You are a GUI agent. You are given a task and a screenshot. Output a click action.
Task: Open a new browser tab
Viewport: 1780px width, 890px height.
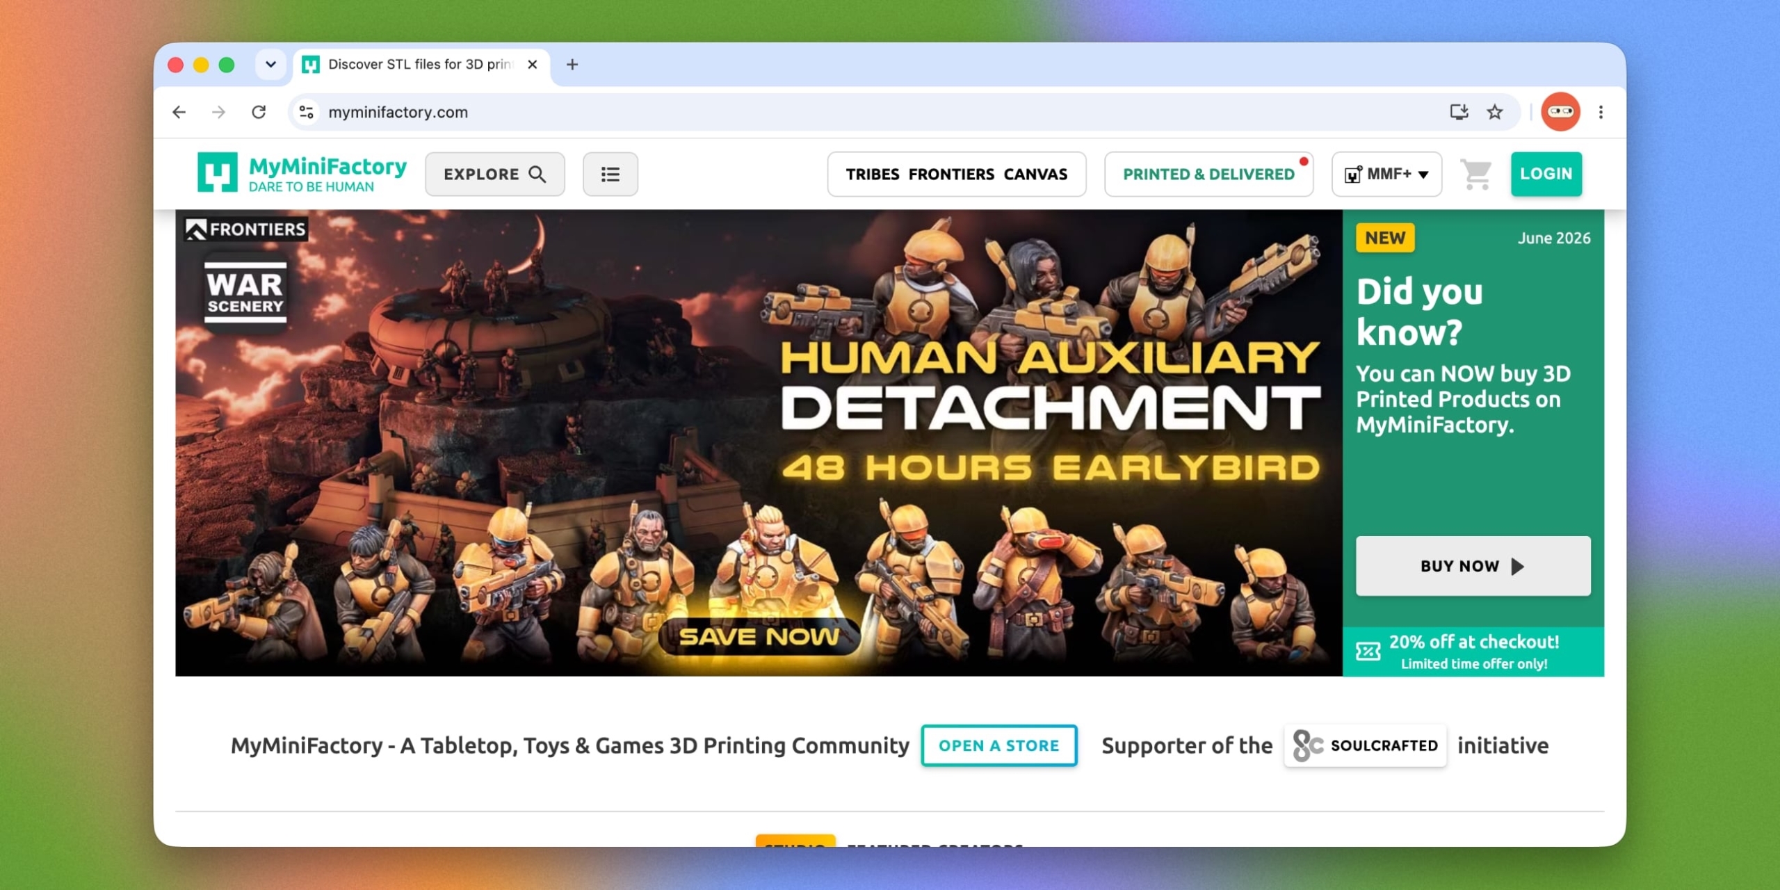572,65
